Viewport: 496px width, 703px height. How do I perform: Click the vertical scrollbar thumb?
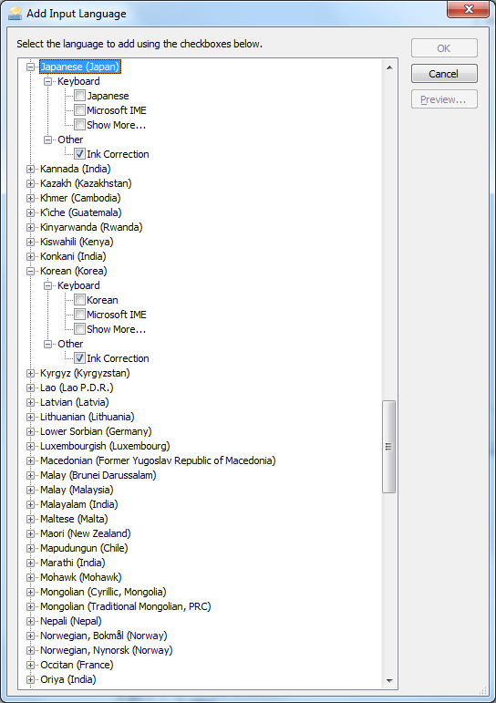(x=388, y=447)
